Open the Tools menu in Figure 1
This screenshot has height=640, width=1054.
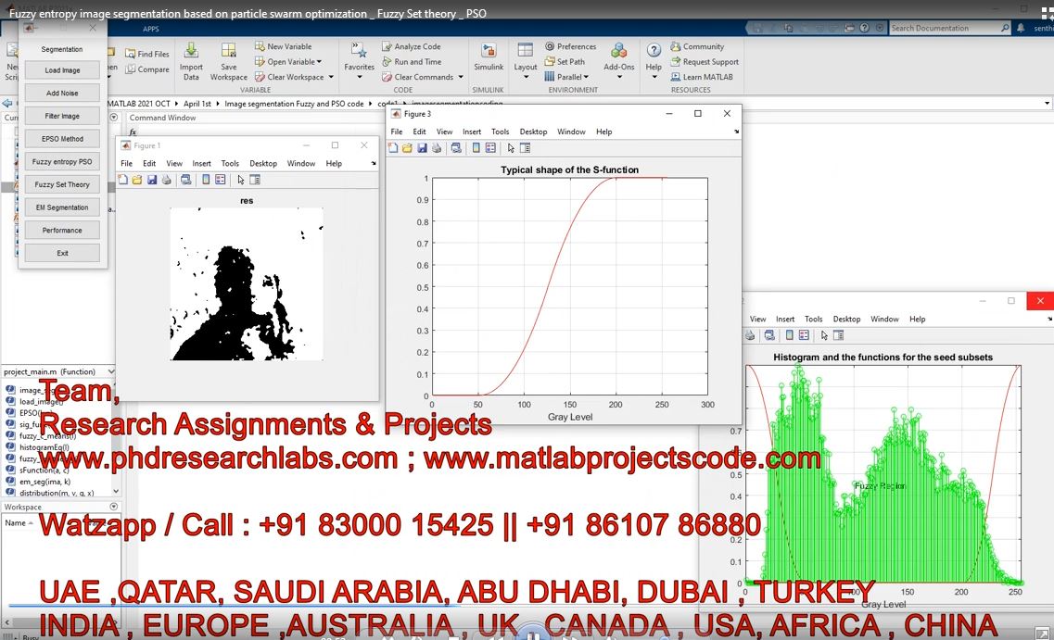pos(230,164)
